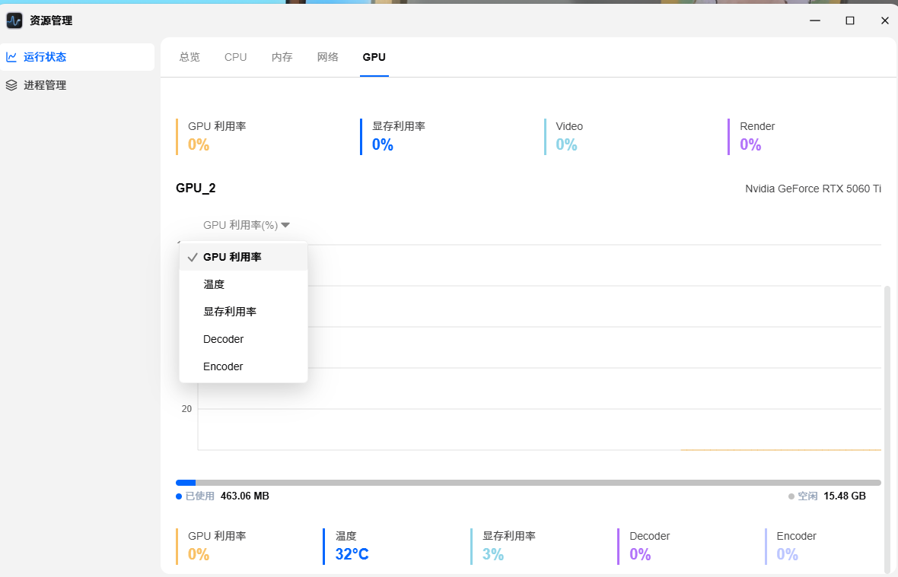Click the blue 已使用 legend dot
This screenshot has width=898, height=577.
point(179,496)
